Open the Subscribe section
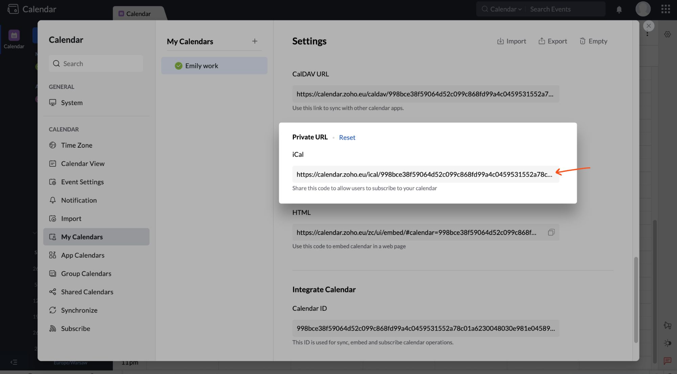Screen dimensions: 677x374 (x=75, y=328)
